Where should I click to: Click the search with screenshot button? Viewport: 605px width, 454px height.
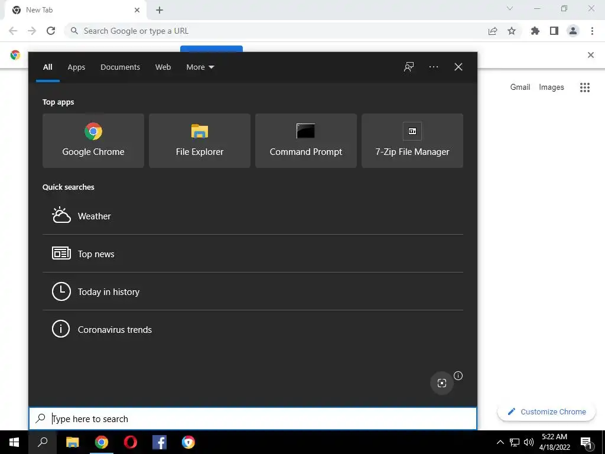tap(442, 383)
